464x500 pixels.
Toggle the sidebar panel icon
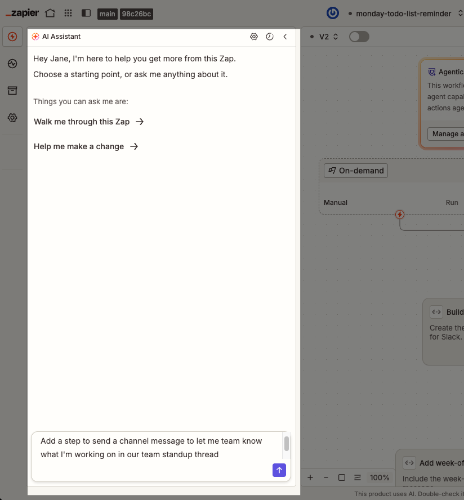pos(86,13)
